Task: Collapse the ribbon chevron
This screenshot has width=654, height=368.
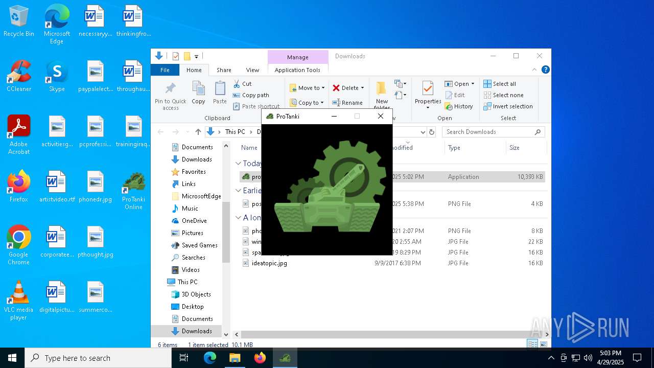Action: click(x=534, y=70)
